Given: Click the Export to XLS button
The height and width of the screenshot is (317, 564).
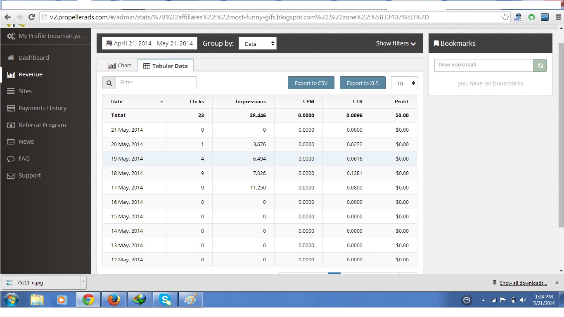Looking at the screenshot, I should coord(363,83).
